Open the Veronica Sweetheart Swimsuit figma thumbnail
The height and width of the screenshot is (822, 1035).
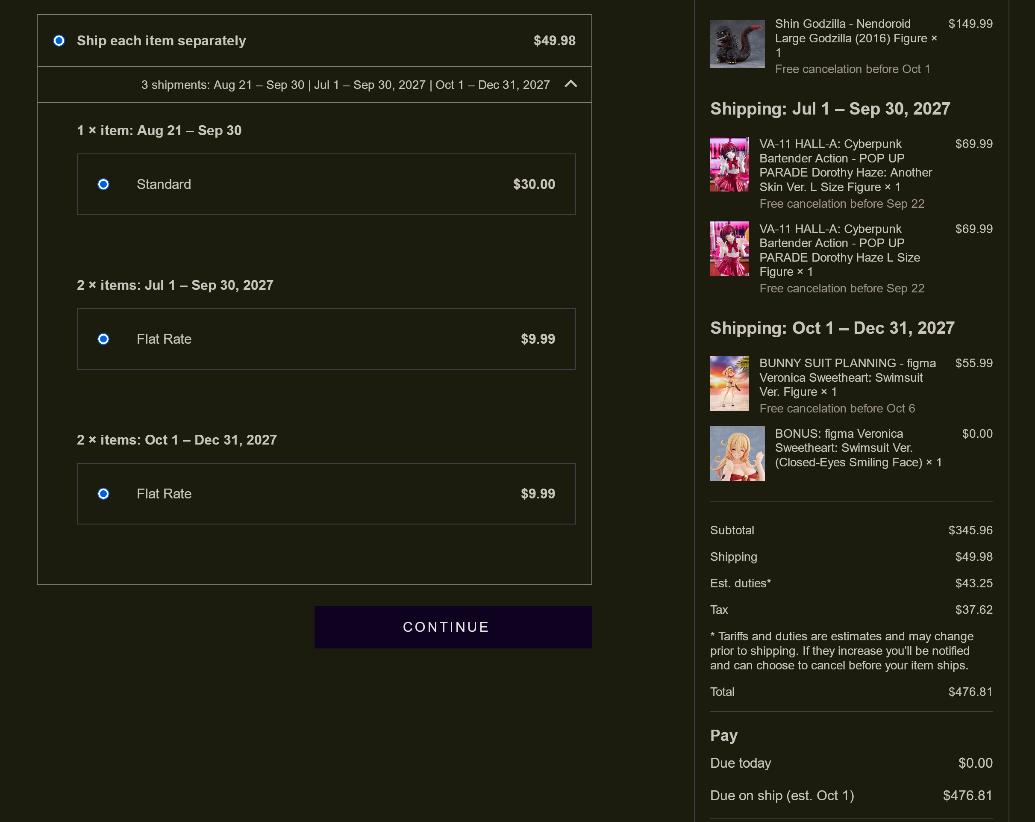tap(729, 383)
